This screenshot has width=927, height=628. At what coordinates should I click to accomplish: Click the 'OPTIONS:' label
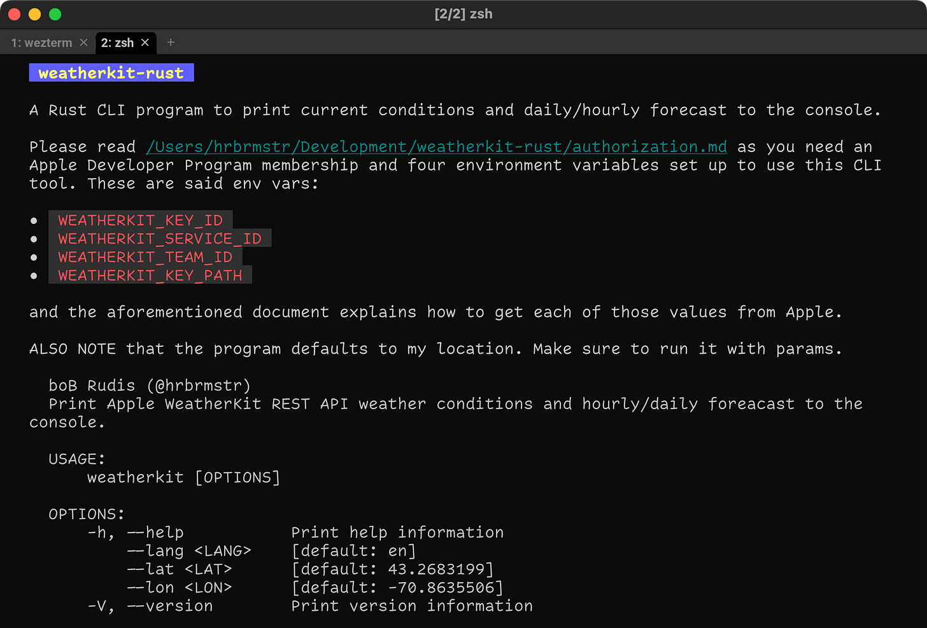pos(87,514)
